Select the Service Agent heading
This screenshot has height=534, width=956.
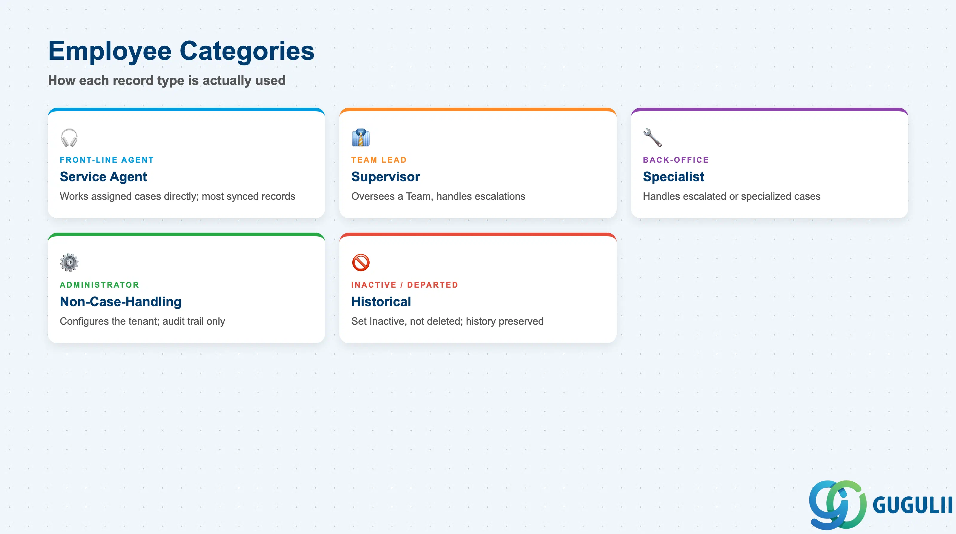click(x=103, y=177)
